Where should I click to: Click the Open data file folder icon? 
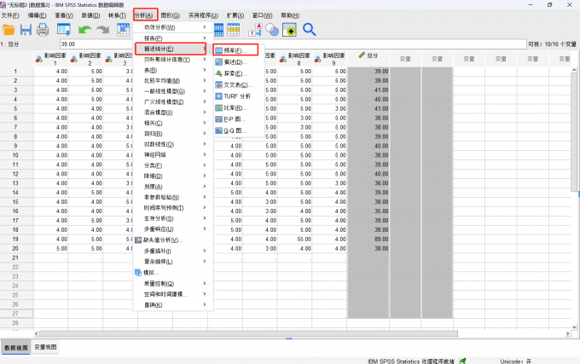coord(9,30)
